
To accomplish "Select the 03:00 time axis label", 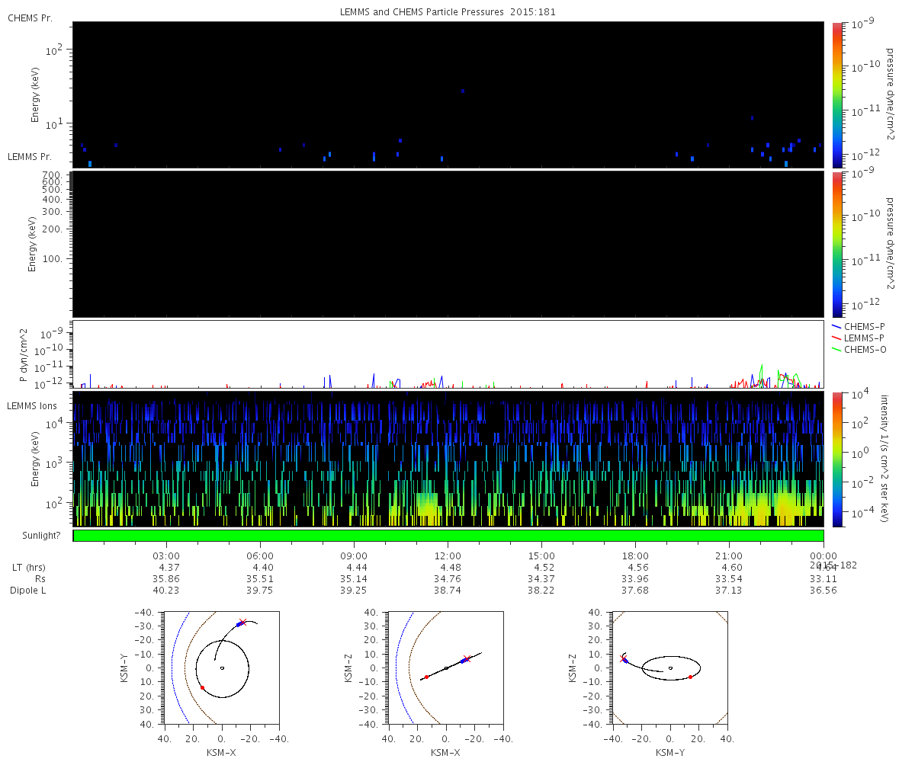I will pyautogui.click(x=166, y=555).
